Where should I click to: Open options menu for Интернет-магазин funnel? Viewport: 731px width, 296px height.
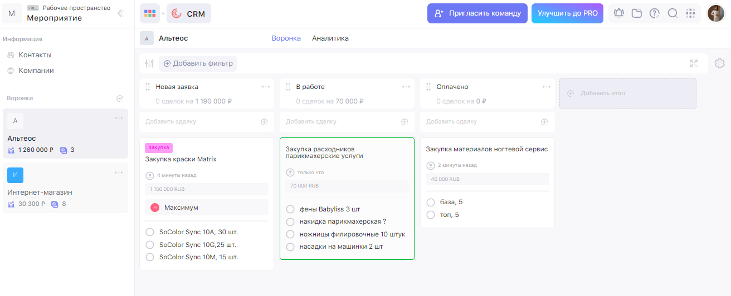pyautogui.click(x=119, y=172)
